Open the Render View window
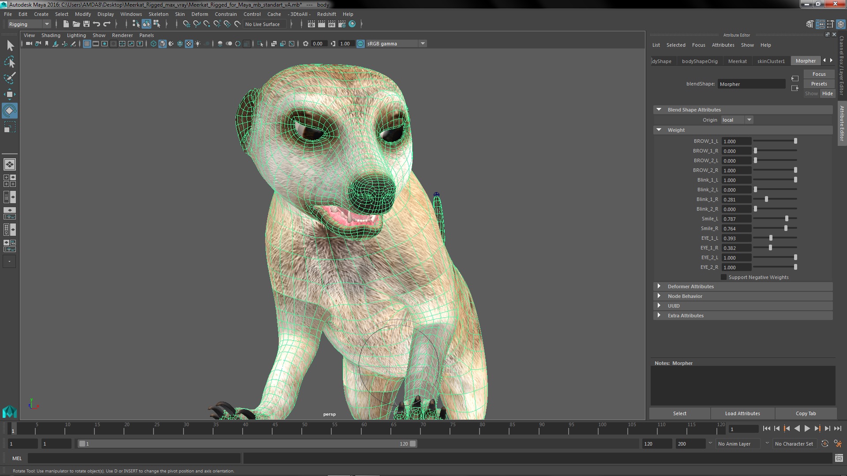 (x=311, y=24)
